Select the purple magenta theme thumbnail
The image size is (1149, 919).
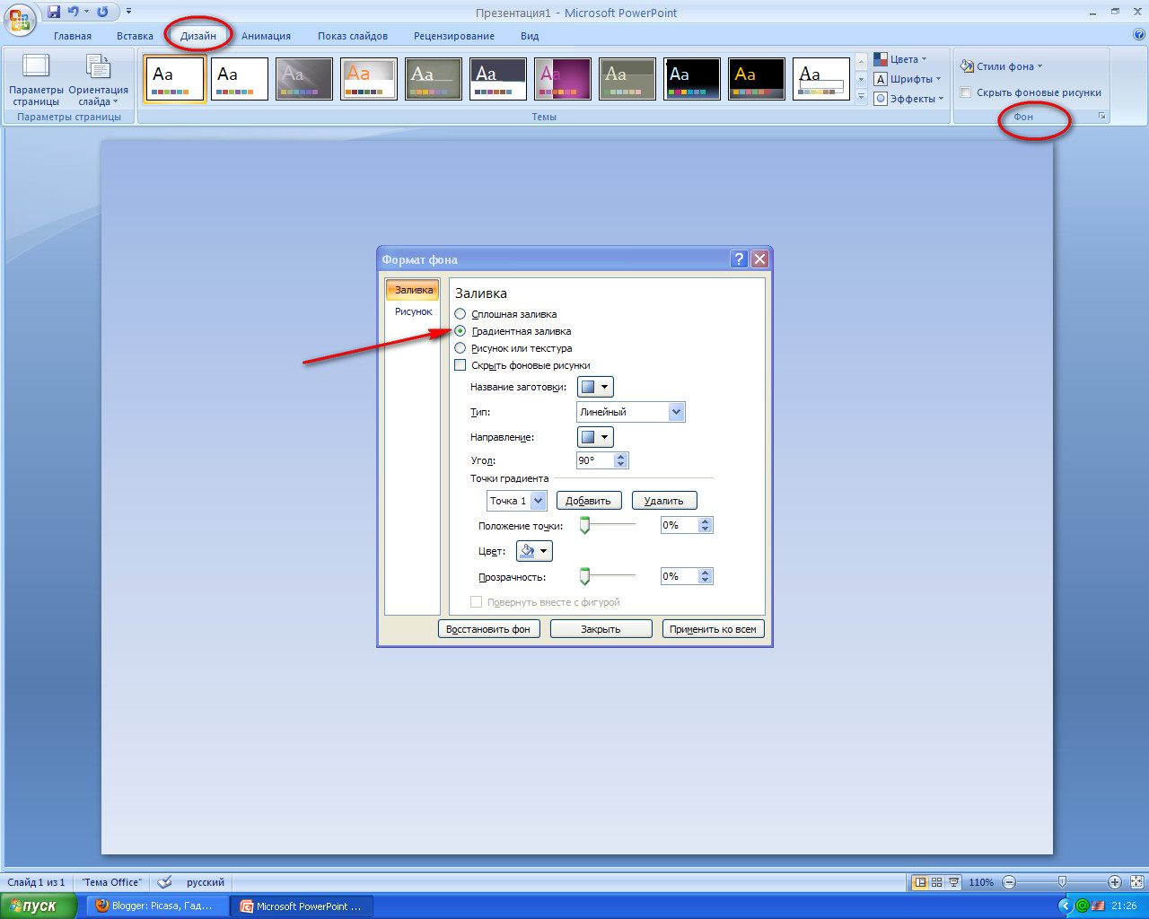pos(563,79)
